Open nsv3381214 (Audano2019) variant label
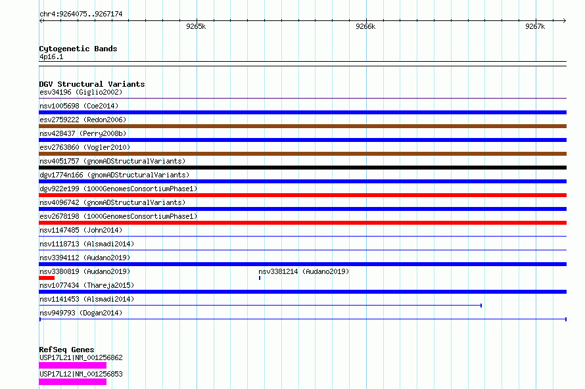Viewport: 585px width, 389px height. pos(304,271)
